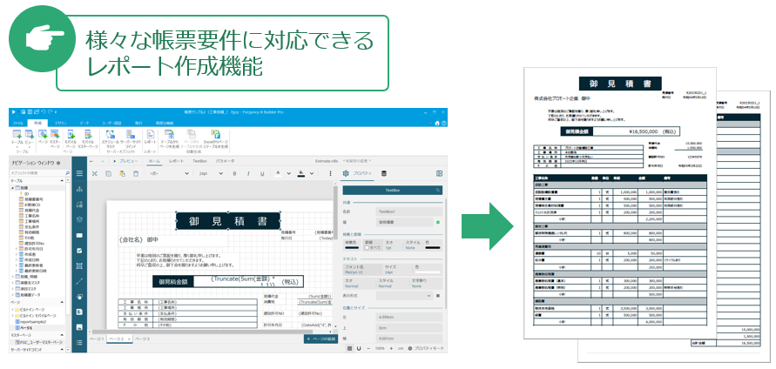Viewport: 776px width, 369px height.
Task: Click the Delete trash icon
Action: (x=134, y=173)
